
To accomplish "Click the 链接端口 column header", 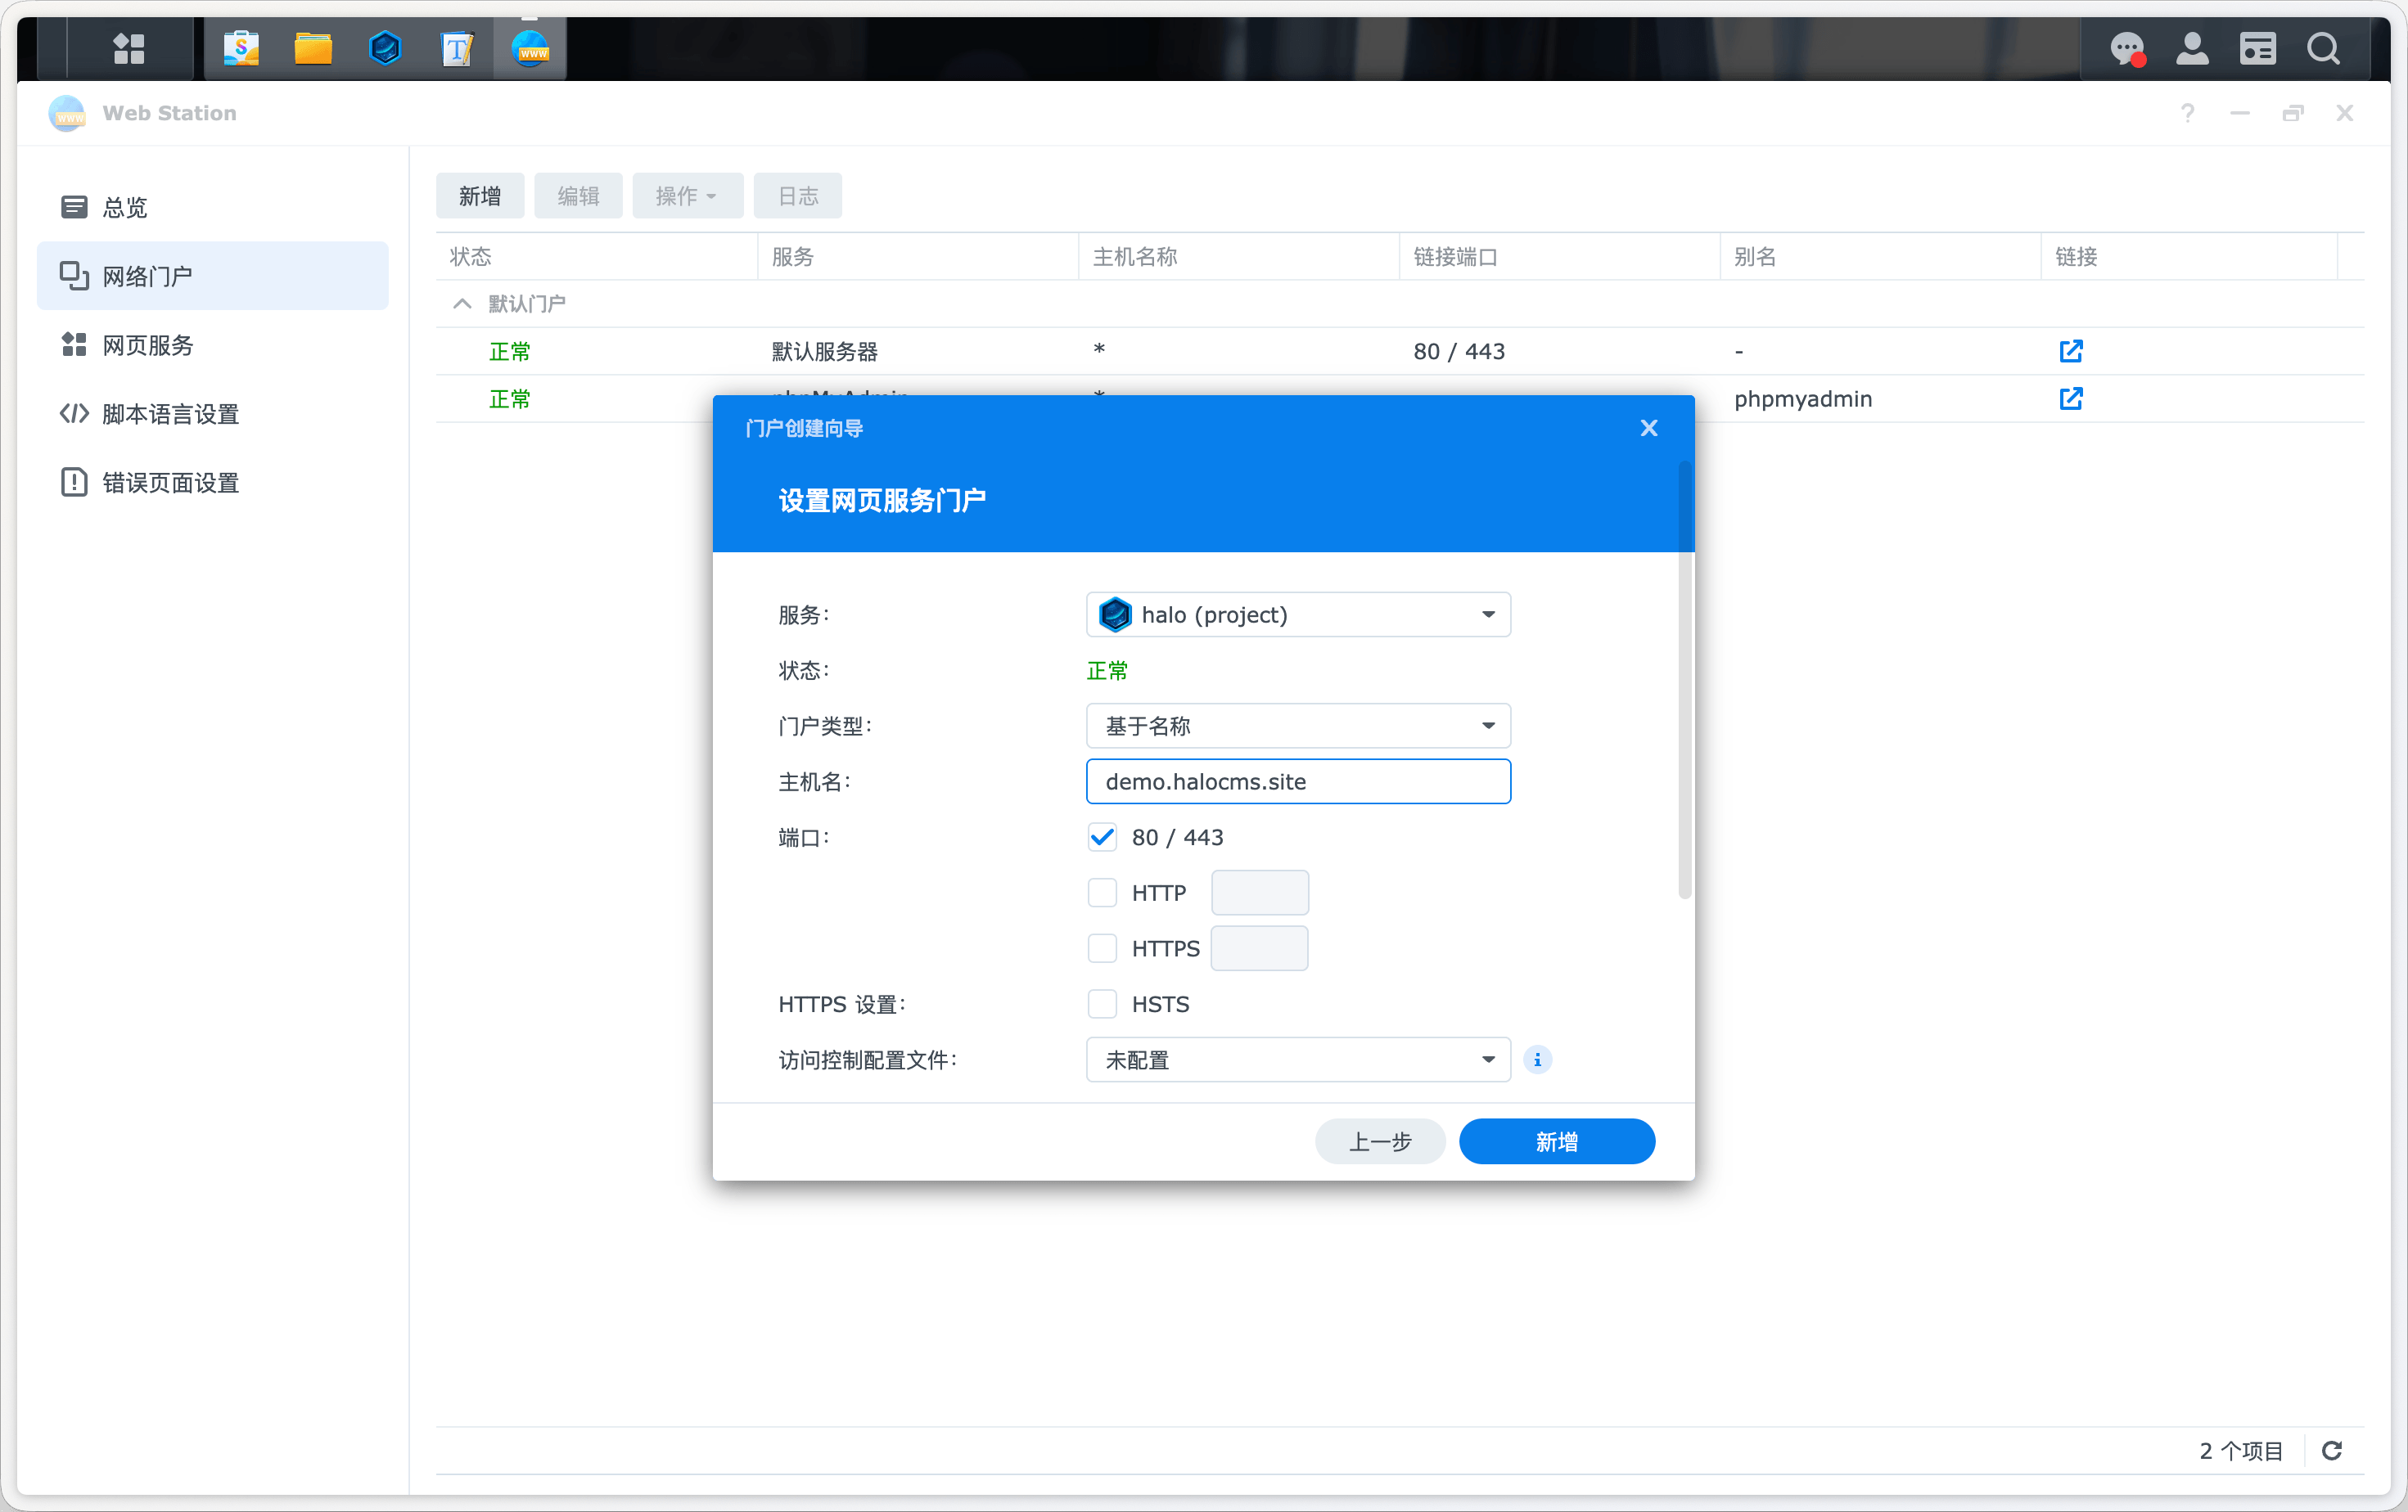I will pos(1560,257).
